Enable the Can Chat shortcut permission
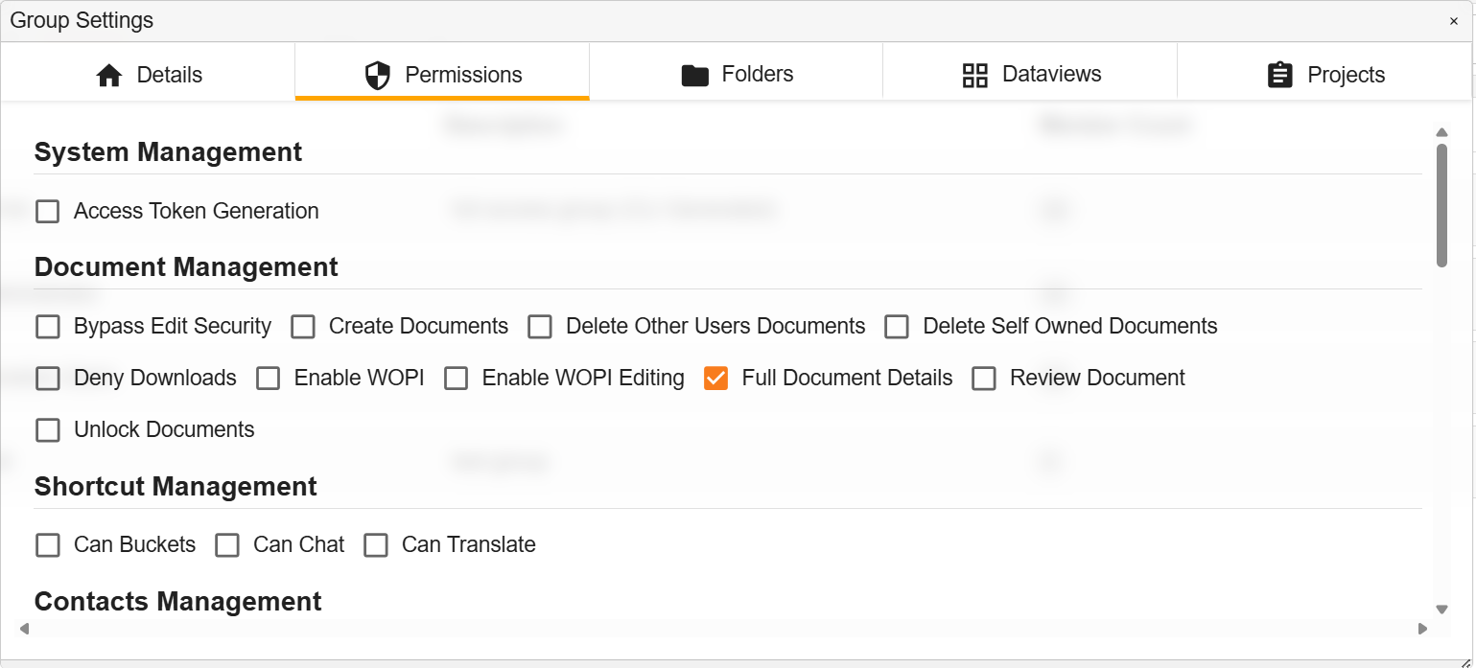 [x=227, y=544]
